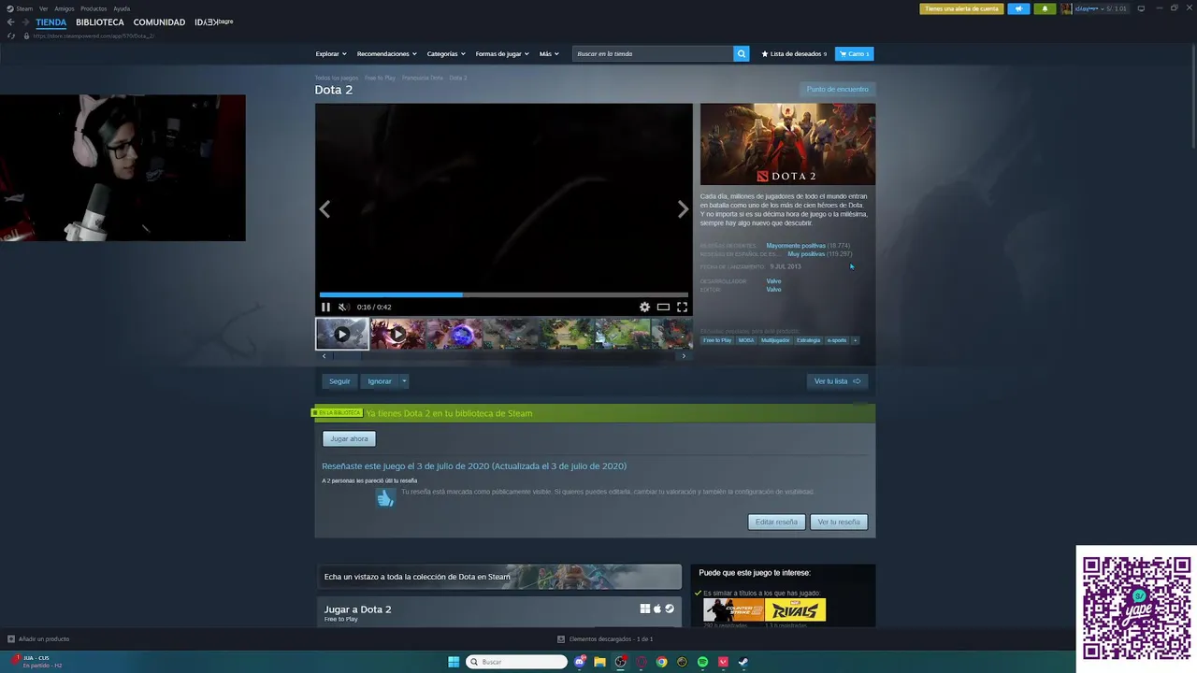This screenshot has width=1197, height=673.
Task: Click the account alert notice button
Action: (962, 8)
